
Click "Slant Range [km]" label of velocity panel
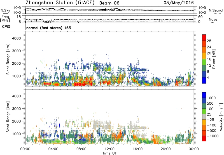tap(8, 117)
